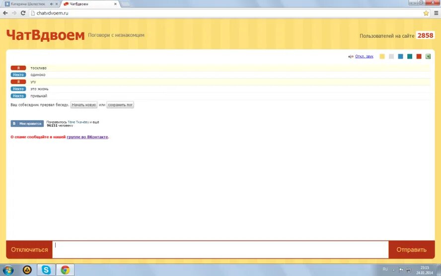The height and width of the screenshot is (276, 441).
Task: Click the network tray icon
Action: (x=409, y=270)
